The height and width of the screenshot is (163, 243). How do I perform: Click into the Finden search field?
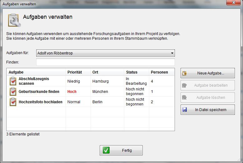point(106,62)
